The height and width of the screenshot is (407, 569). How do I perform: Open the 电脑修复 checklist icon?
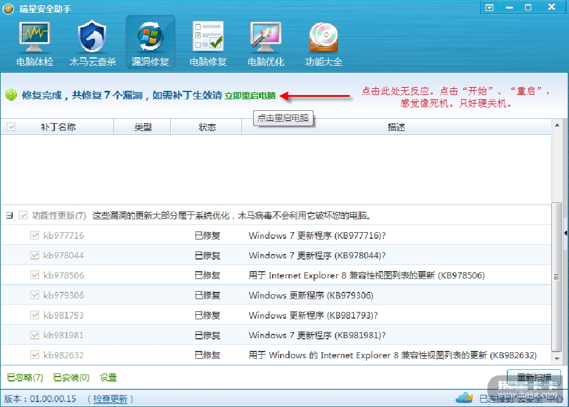coord(208,36)
